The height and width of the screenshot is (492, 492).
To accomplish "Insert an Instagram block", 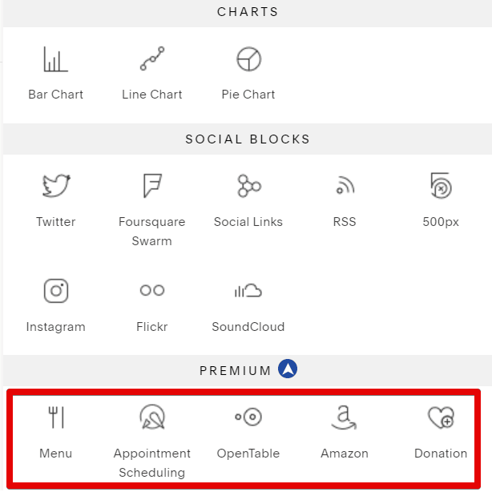I will coord(56,304).
